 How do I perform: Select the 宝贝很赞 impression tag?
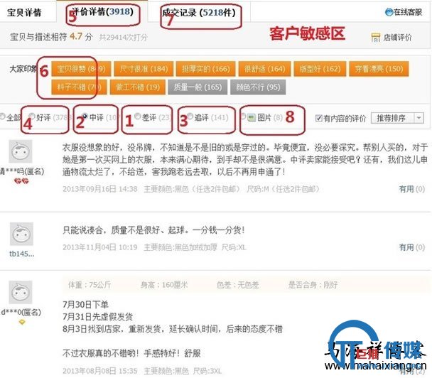click(x=81, y=69)
